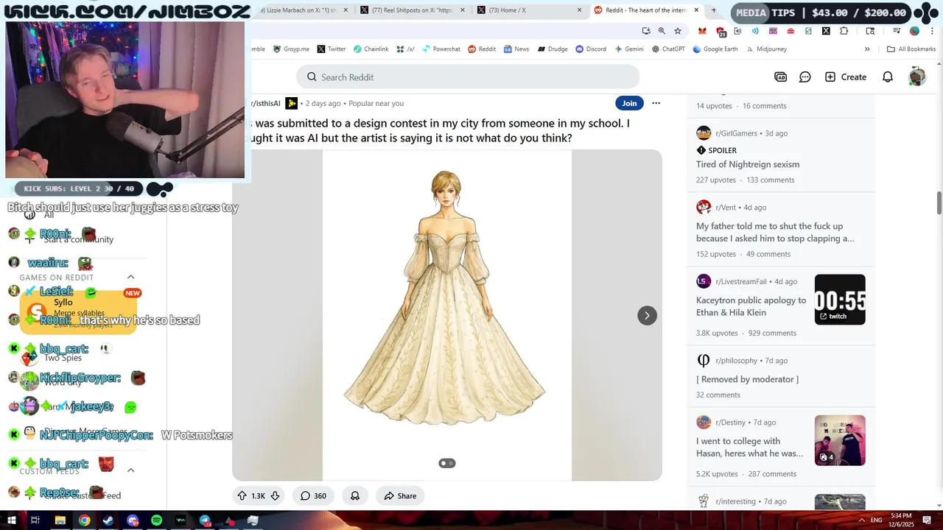Open the Powerchat bookmark
Viewport: 943px width, 530px height.
[441, 49]
